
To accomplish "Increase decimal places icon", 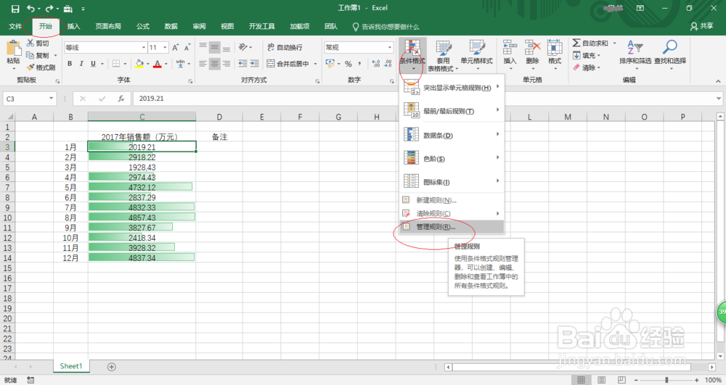I will point(376,64).
